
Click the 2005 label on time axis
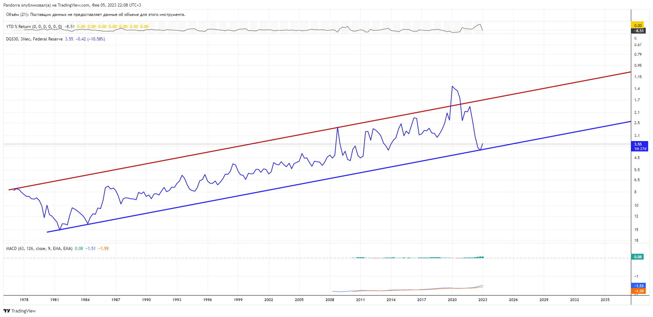(x=299, y=300)
